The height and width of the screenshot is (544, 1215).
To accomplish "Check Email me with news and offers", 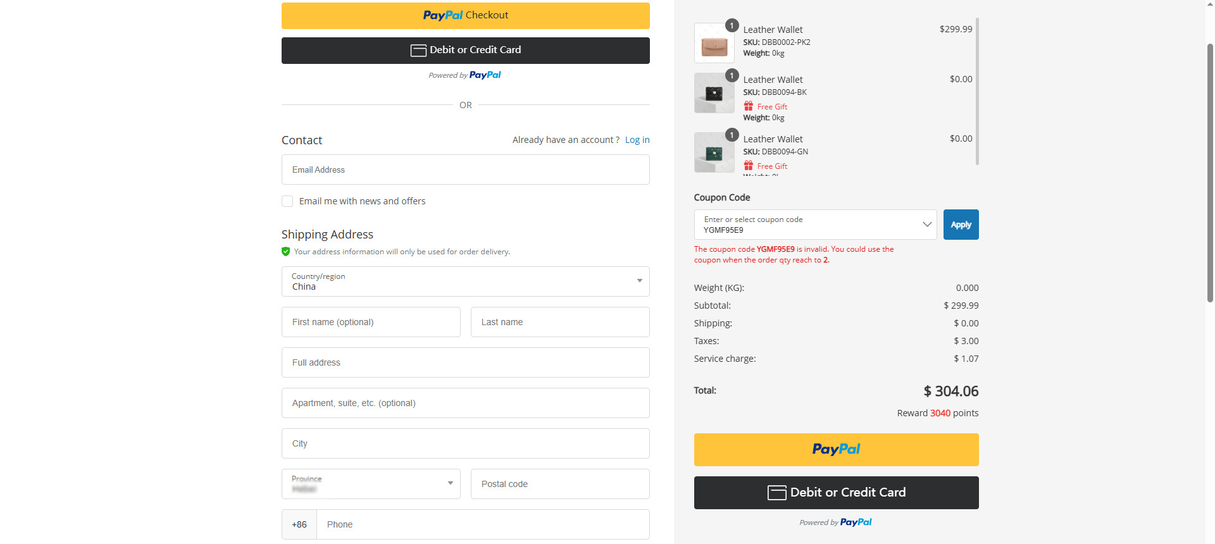I will (287, 201).
